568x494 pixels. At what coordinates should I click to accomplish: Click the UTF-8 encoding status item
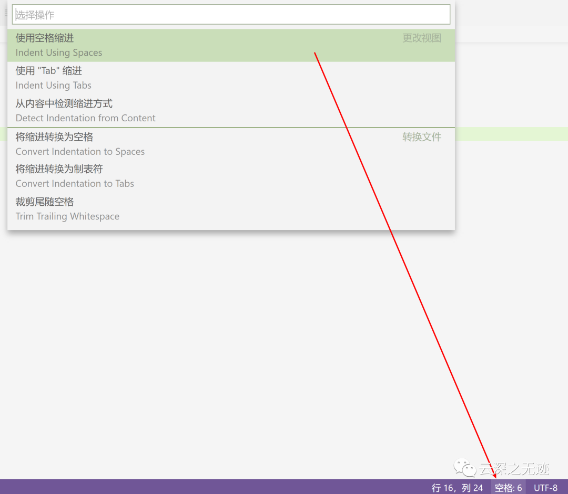(x=545, y=488)
